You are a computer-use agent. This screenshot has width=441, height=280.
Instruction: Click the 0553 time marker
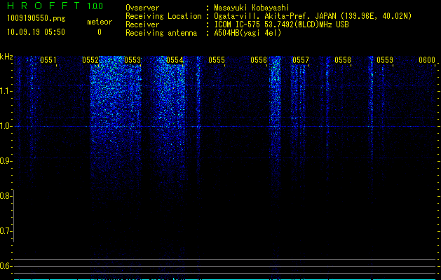click(133, 60)
